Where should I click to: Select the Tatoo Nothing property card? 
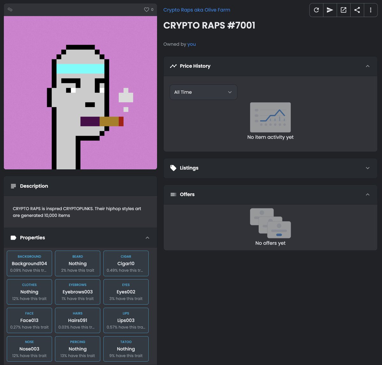tap(126, 349)
